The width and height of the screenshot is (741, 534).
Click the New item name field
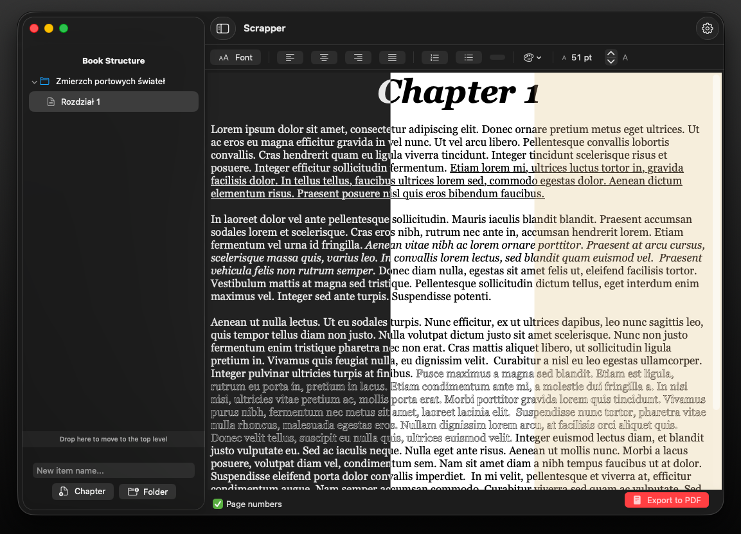click(113, 470)
